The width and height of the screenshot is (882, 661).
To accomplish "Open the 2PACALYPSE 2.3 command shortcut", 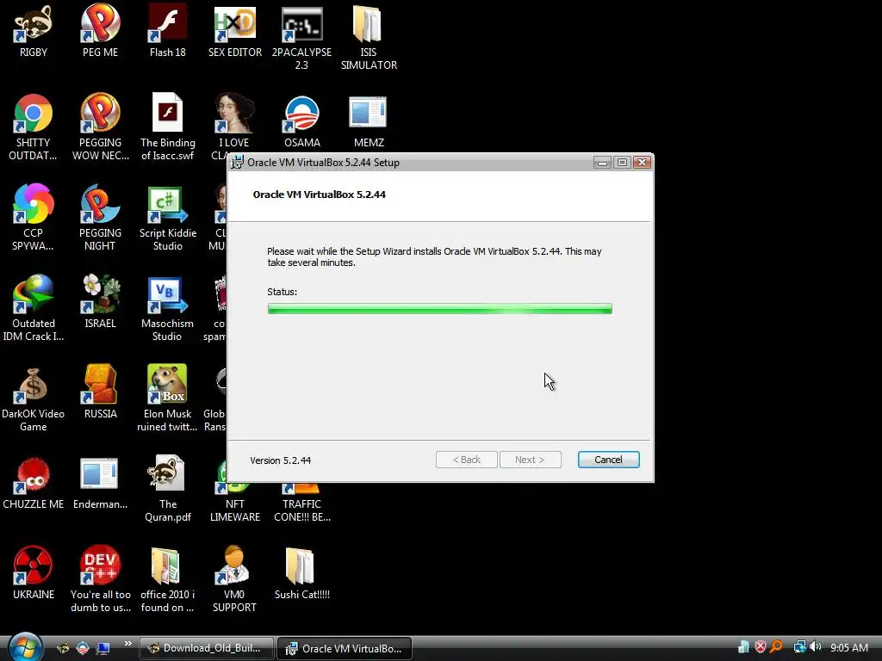I will (301, 37).
